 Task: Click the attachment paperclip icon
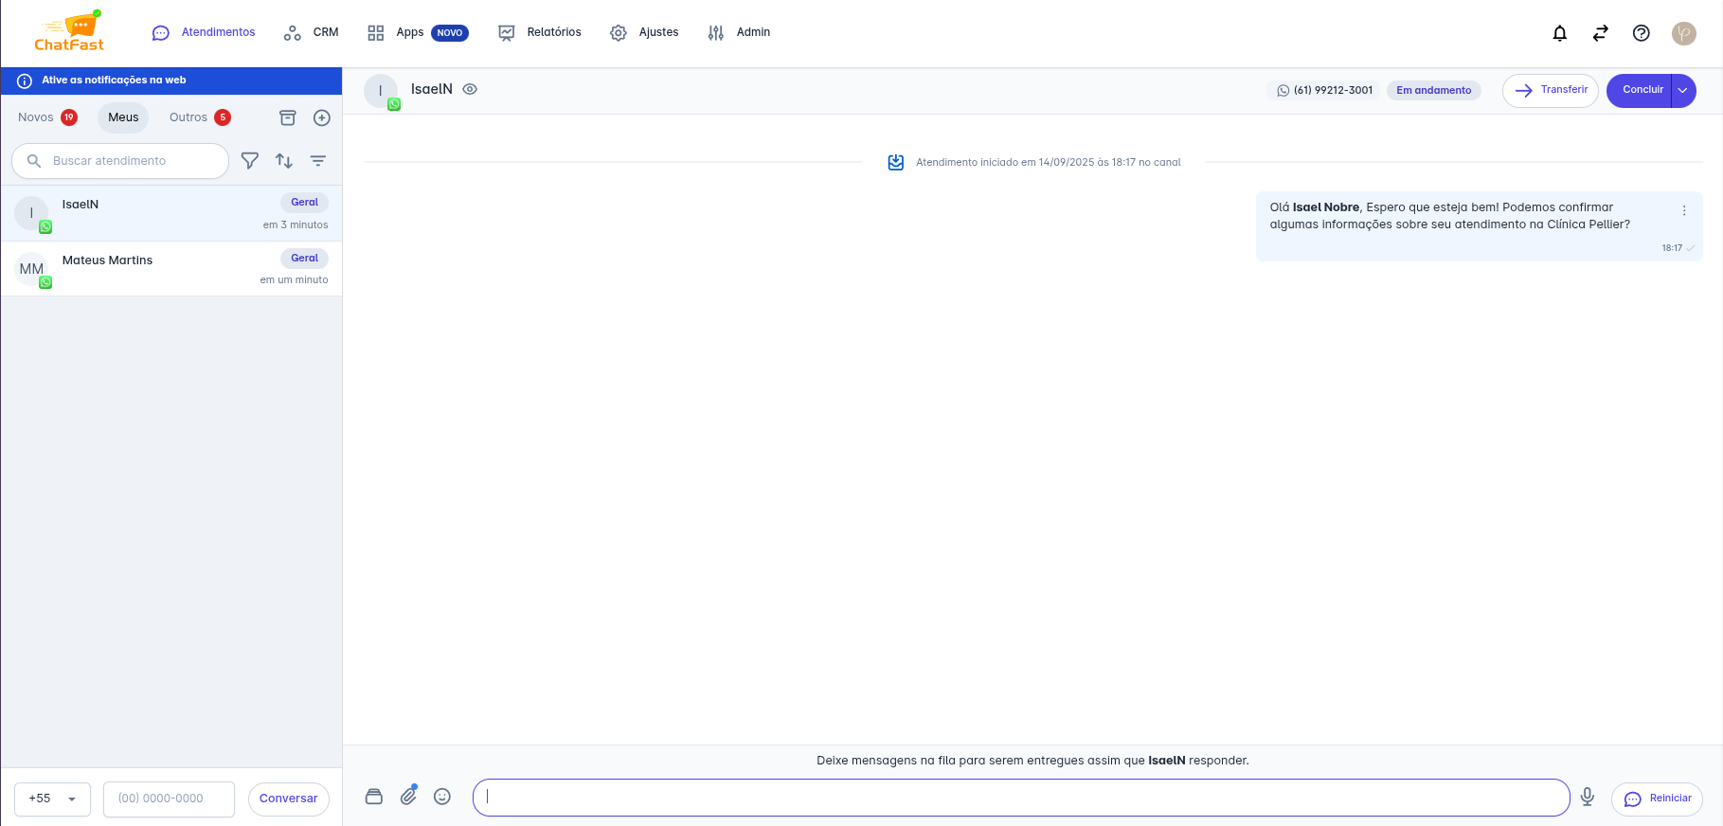(x=408, y=797)
